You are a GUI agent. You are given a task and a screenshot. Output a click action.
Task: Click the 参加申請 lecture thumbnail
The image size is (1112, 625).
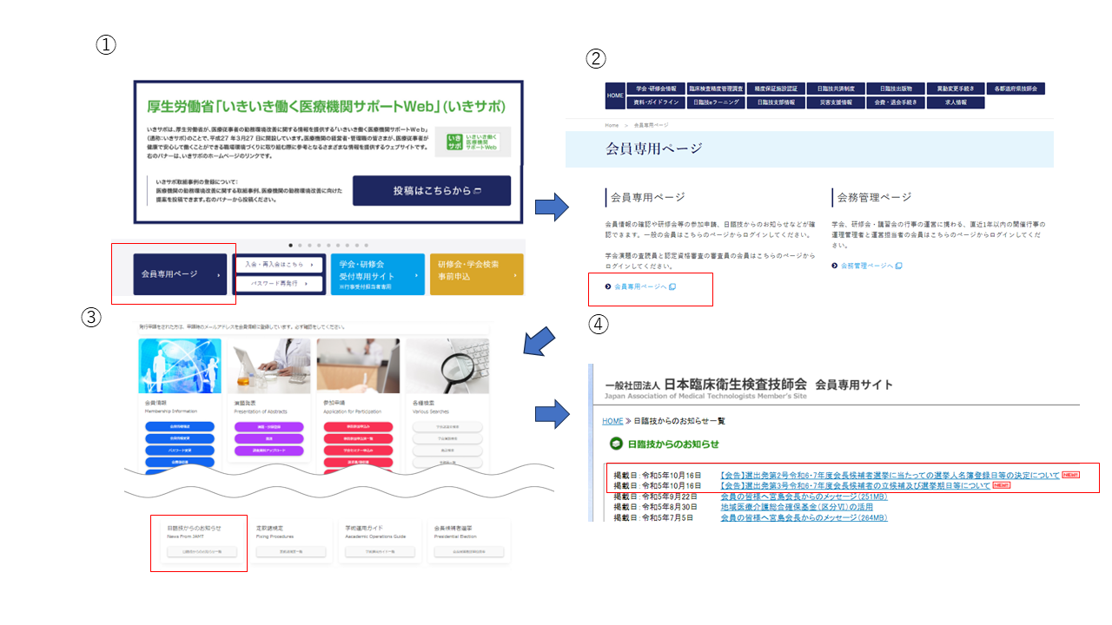359,366
